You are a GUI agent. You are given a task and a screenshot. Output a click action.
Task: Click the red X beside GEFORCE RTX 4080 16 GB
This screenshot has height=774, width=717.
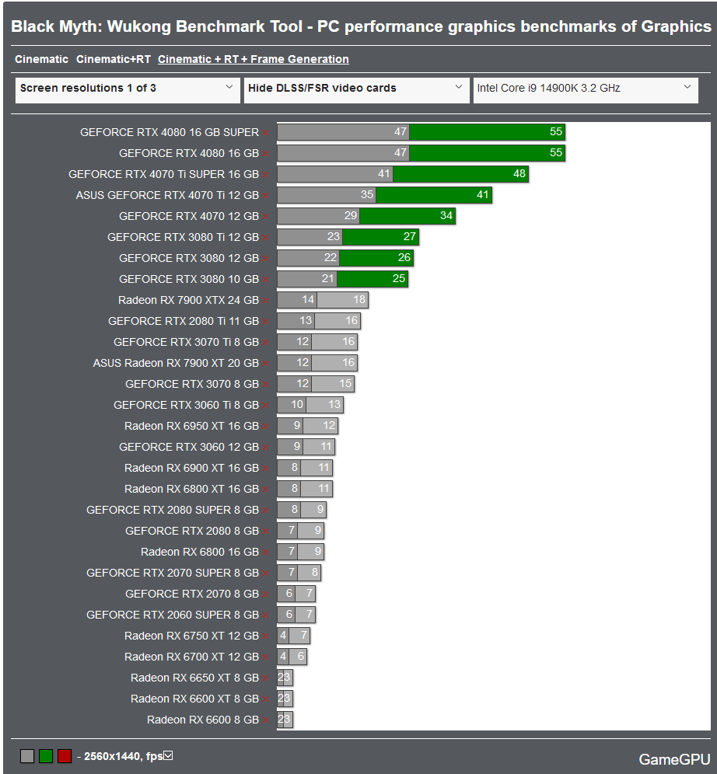coord(266,154)
